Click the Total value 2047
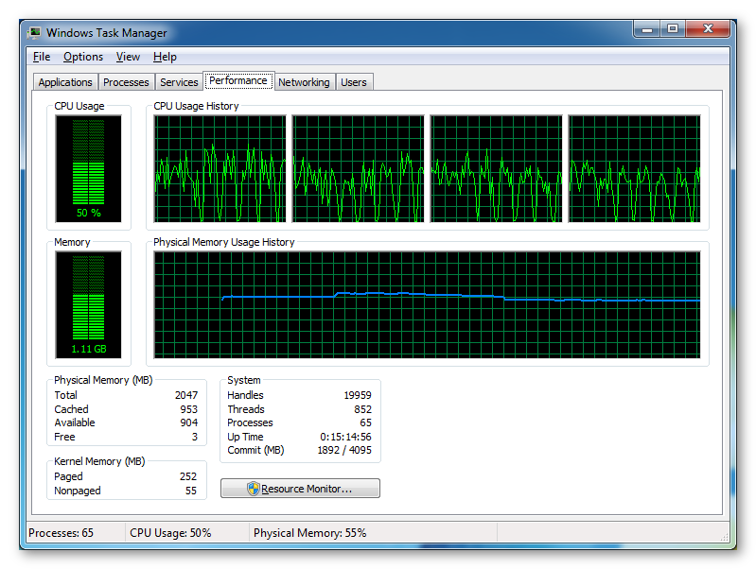The image size is (756, 569). click(x=186, y=395)
